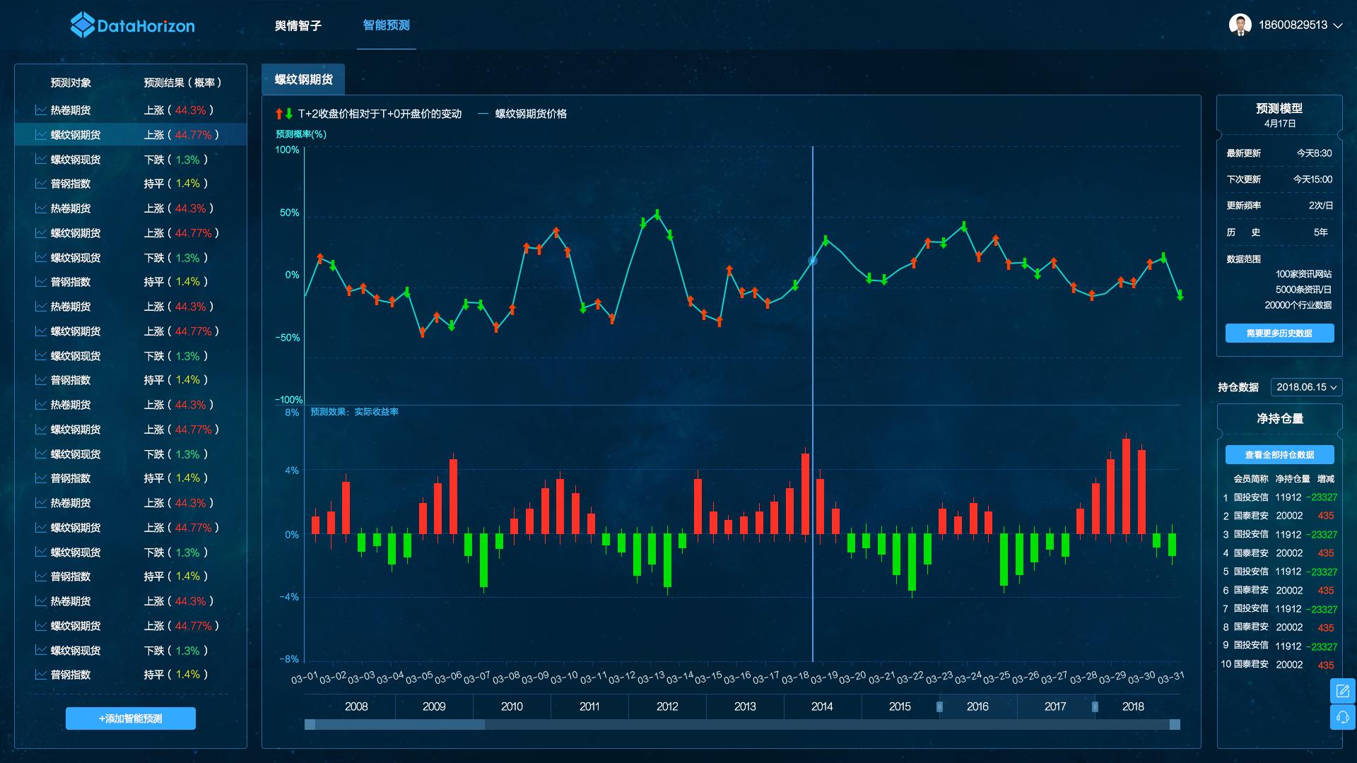
Task: Open the headset customer support icon
Action: pyautogui.click(x=1342, y=718)
